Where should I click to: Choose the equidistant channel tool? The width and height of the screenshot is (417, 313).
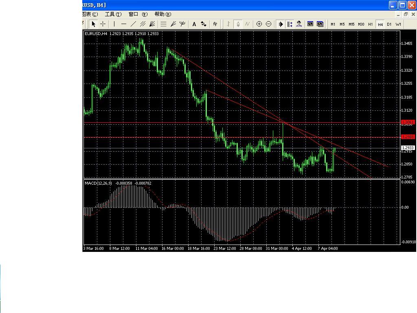(x=143, y=24)
